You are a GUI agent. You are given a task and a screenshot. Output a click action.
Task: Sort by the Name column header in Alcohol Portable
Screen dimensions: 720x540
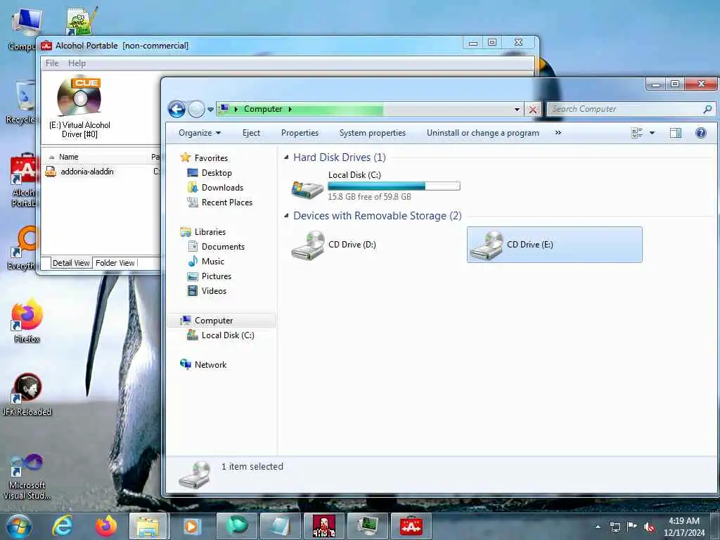point(68,157)
